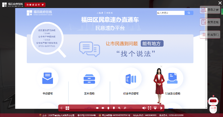
Task: Open the 关怀版 care version link
Action: [109, 13]
